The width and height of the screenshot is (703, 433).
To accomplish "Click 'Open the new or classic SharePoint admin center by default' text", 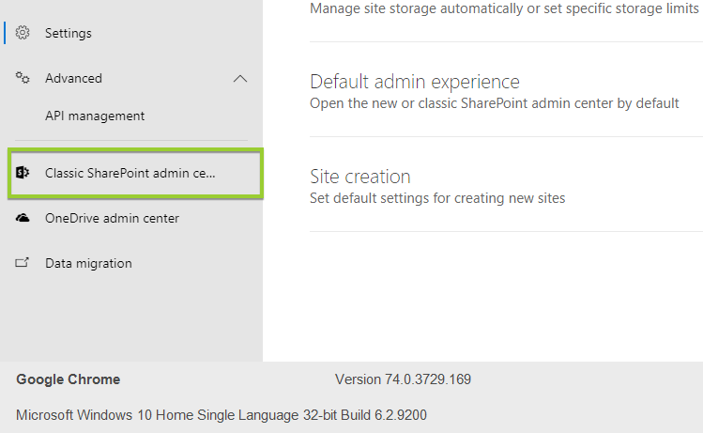I will (x=495, y=103).
